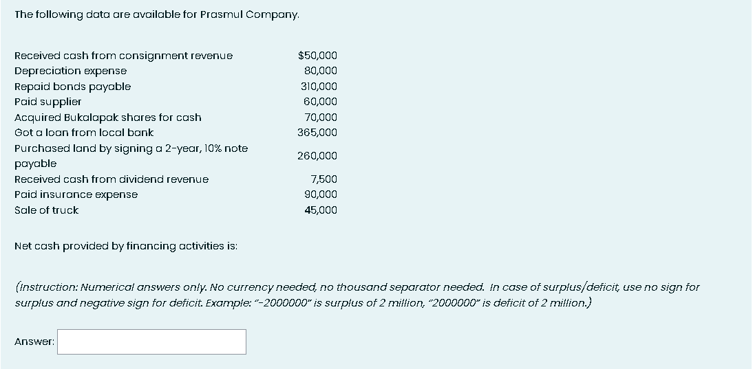Select the Paid supplier row label
This screenshot has height=369, width=753.
coord(48,102)
